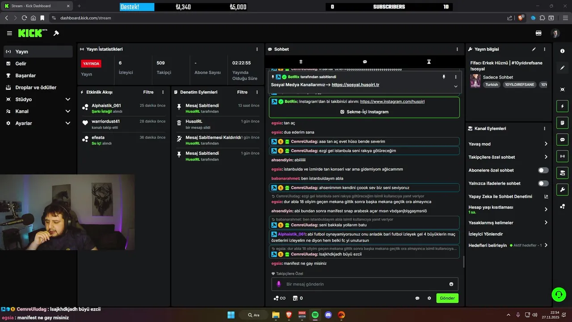Open Yapay Zeka ile Sohbet Denetimi external link

pos(546,196)
